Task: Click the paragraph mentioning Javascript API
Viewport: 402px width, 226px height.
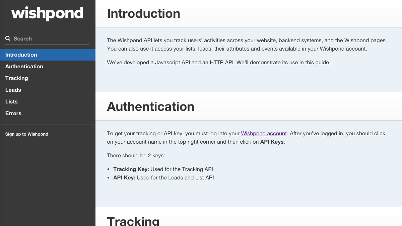Action: pyautogui.click(x=218, y=62)
